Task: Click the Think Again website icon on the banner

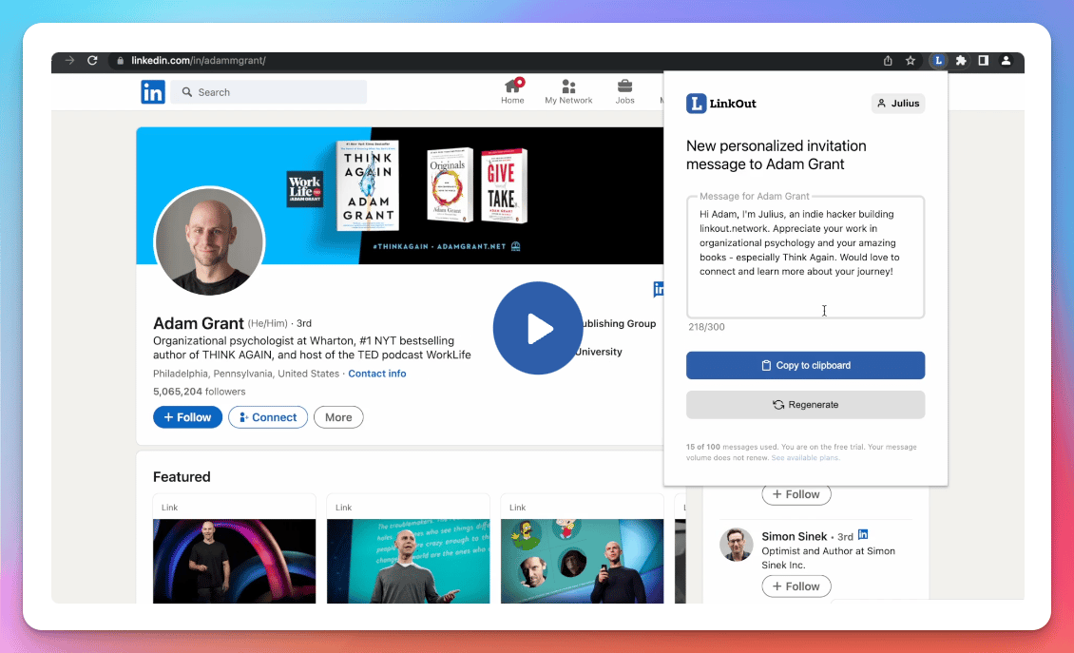Action: click(516, 246)
